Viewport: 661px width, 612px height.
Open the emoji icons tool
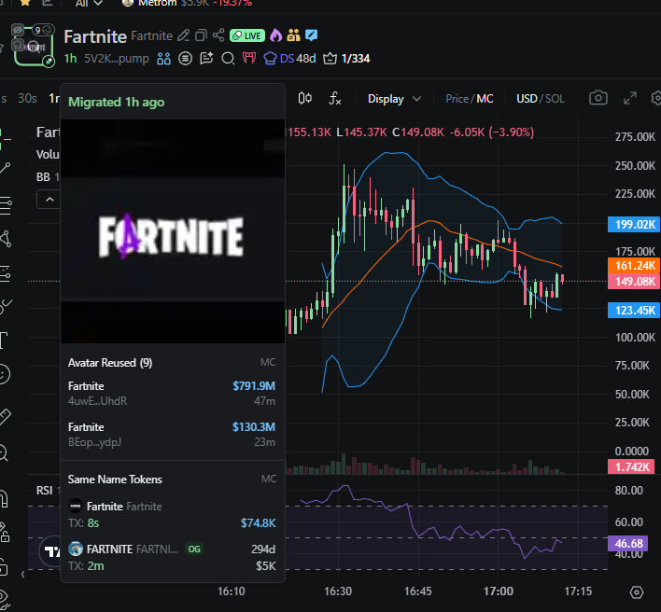tap(4, 374)
